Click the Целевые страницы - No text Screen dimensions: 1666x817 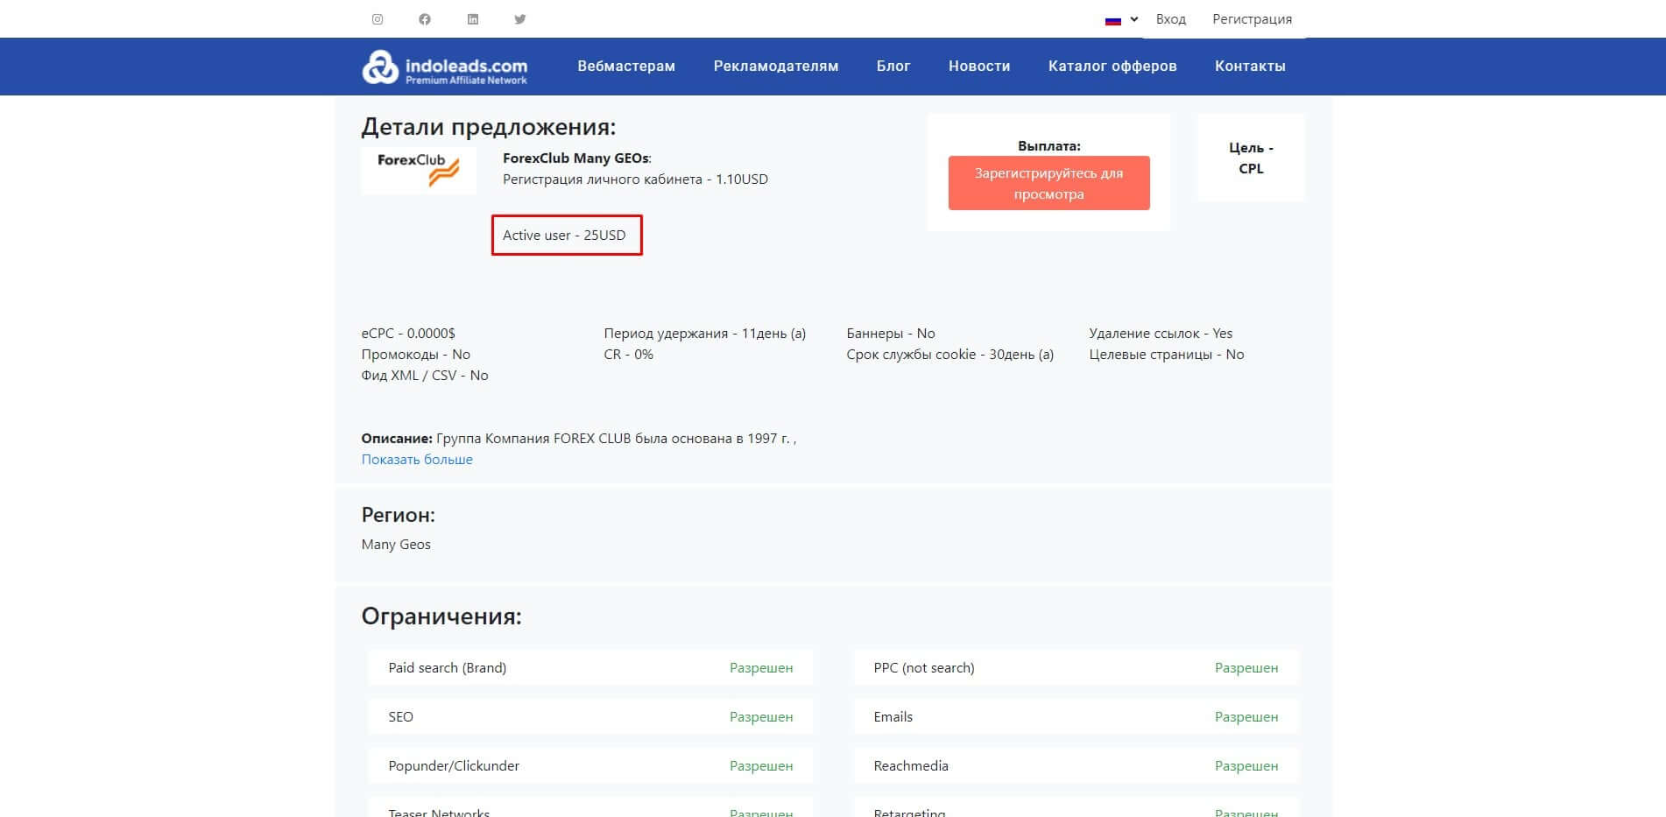point(1167,355)
